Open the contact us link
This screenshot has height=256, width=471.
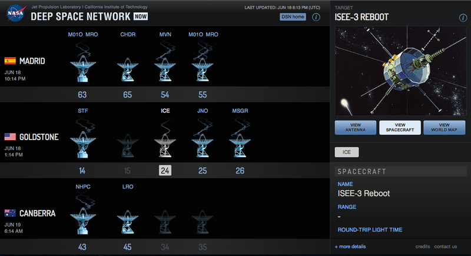[446, 247]
